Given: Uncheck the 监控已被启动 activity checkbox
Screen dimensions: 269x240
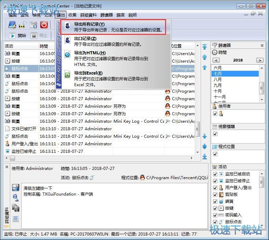Looking at the screenshot, I should pyautogui.click(x=215, y=174).
